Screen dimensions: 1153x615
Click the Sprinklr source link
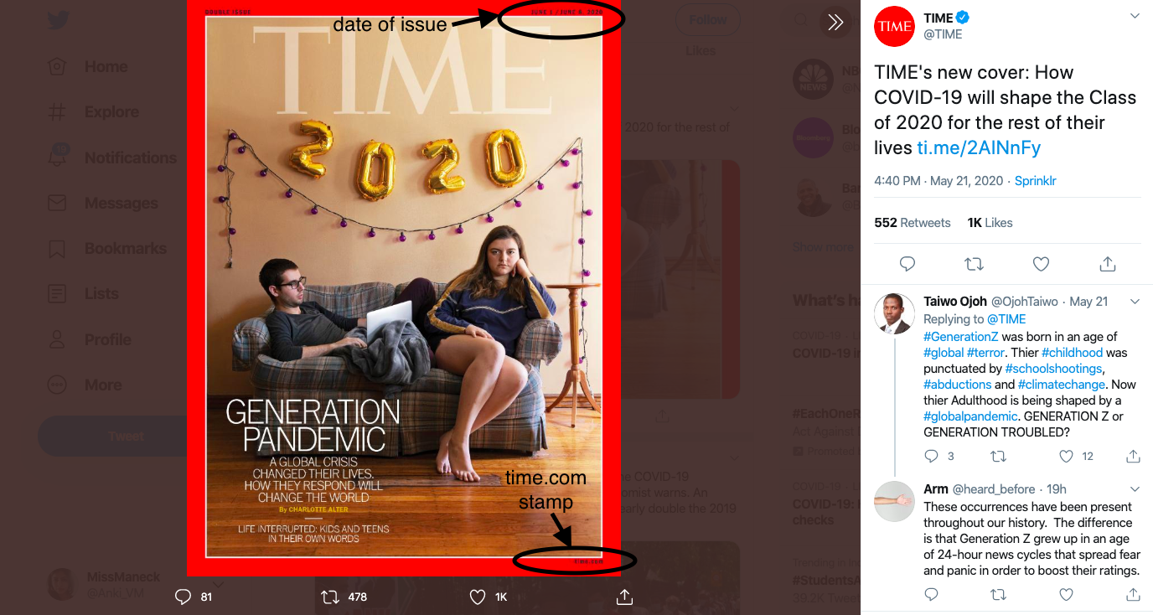pyautogui.click(x=1035, y=181)
